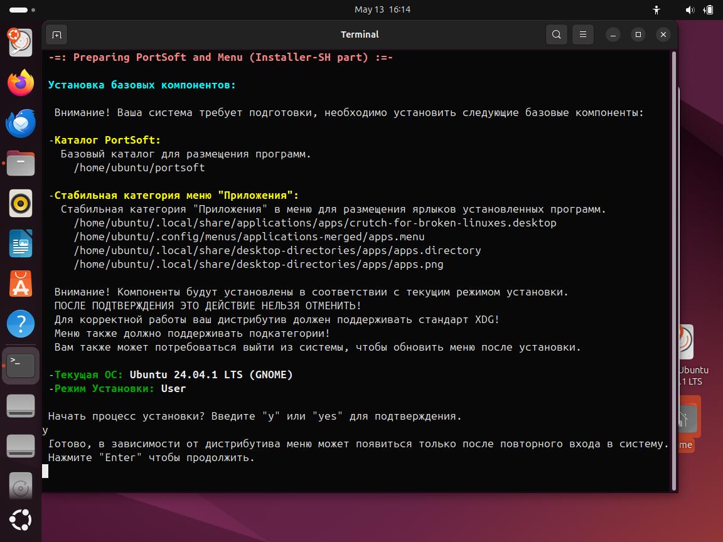Click the terminal cursor input line

[x=45, y=471]
